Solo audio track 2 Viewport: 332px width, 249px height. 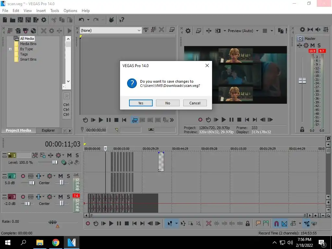pos(68,176)
